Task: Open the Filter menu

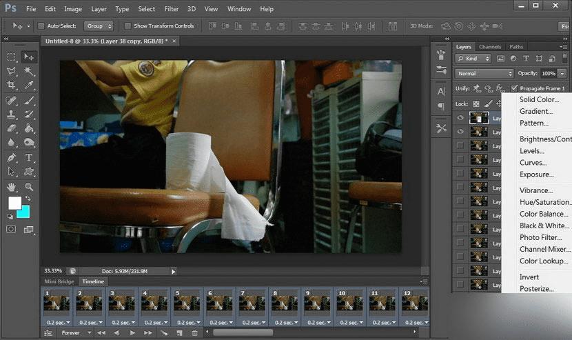Action: pyautogui.click(x=172, y=9)
